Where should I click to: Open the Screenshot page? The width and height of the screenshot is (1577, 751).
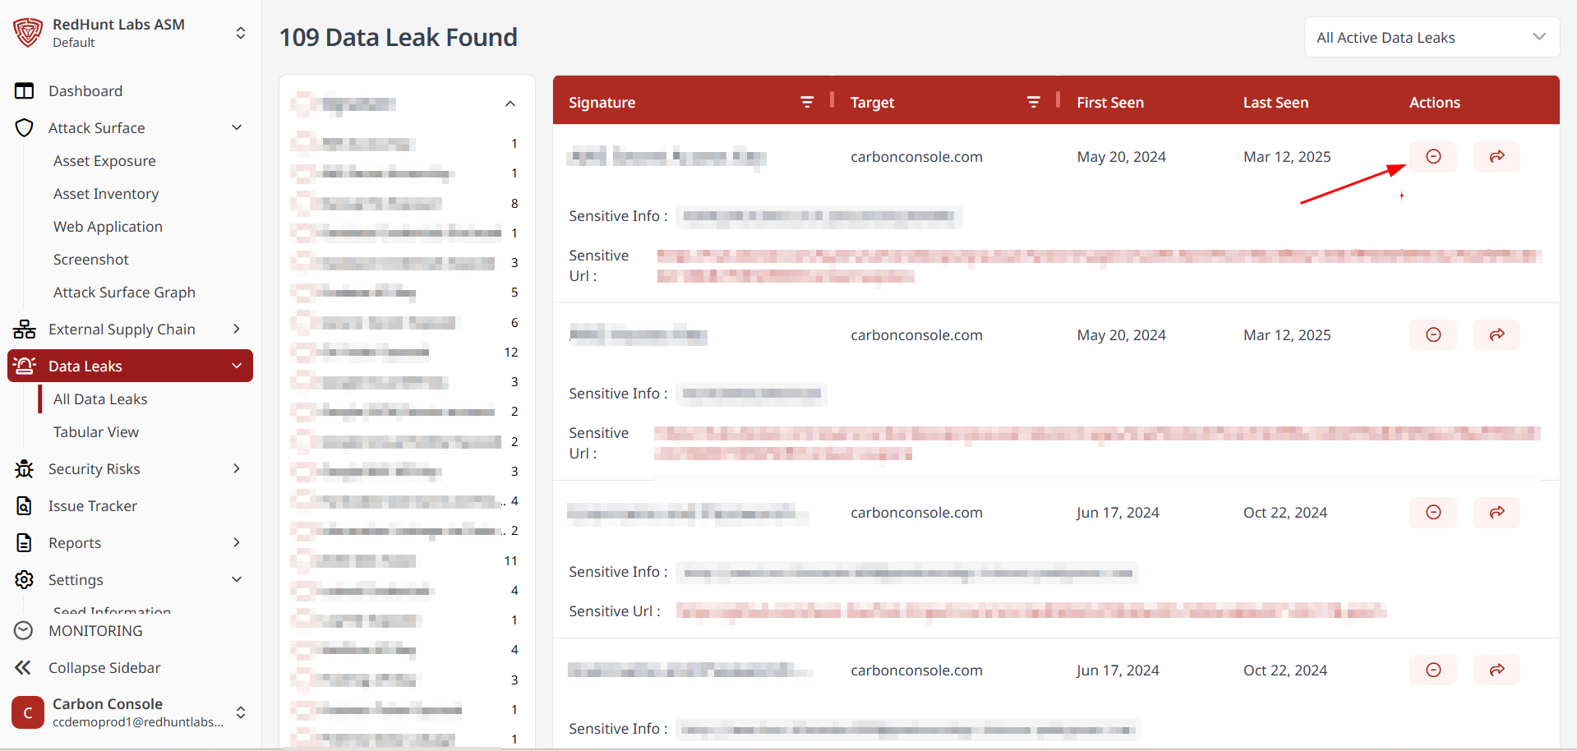pos(91,260)
